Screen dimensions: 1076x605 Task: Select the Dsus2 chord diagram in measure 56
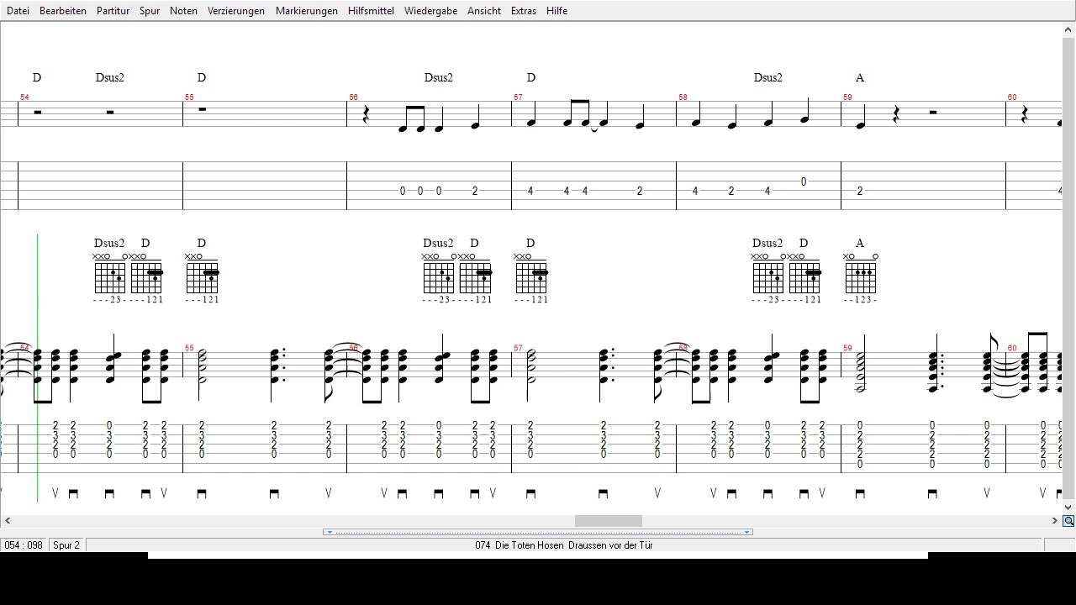(x=439, y=277)
